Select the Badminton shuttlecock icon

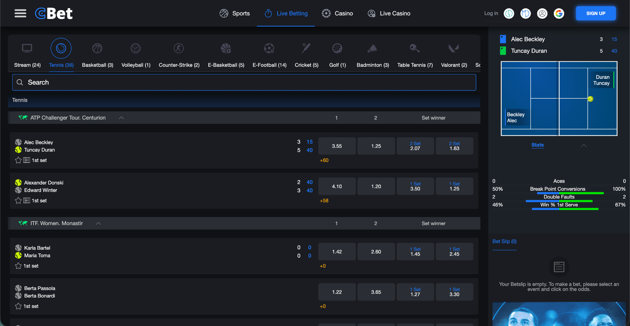coord(372,48)
